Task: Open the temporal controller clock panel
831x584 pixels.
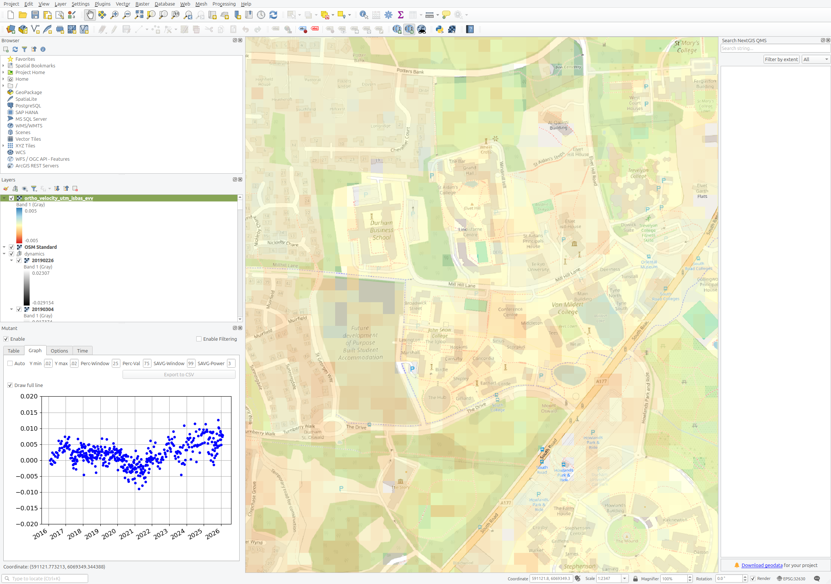Action: [x=261, y=15]
